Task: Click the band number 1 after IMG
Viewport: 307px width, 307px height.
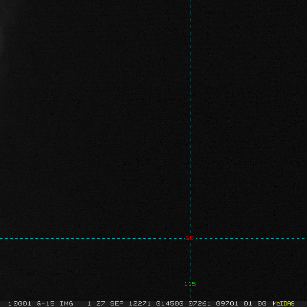Action: point(89,303)
